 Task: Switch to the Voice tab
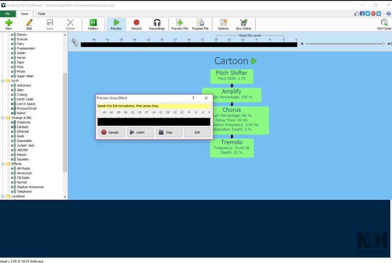24,14
